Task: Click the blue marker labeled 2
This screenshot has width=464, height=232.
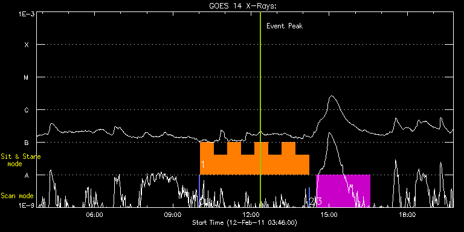Action: pos(309,197)
